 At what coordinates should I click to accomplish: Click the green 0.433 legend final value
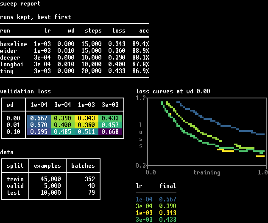click(168, 220)
